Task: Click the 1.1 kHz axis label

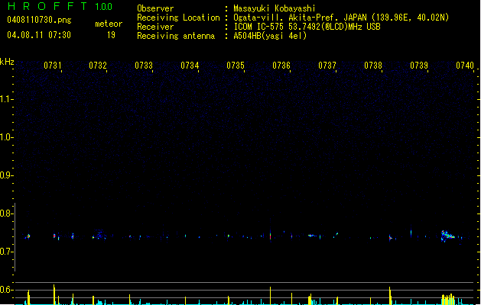Action: [6, 99]
